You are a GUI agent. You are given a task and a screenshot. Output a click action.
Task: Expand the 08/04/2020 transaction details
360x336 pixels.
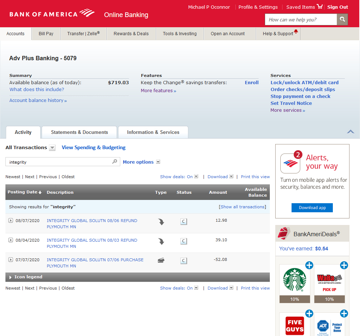(x=11, y=240)
